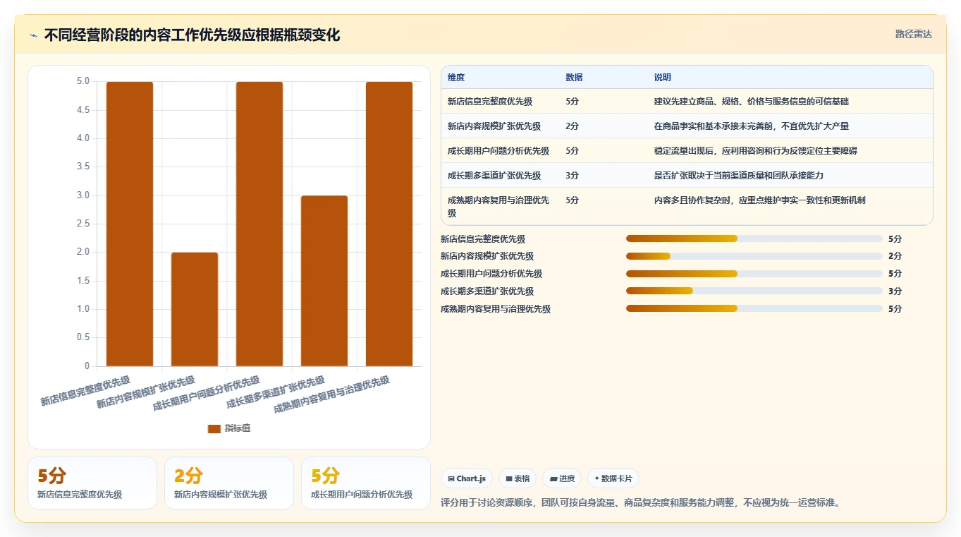Click the page title 不同经营阶段的内容工作优先级应根据瓶颈变化
961x537 pixels.
click(192, 35)
